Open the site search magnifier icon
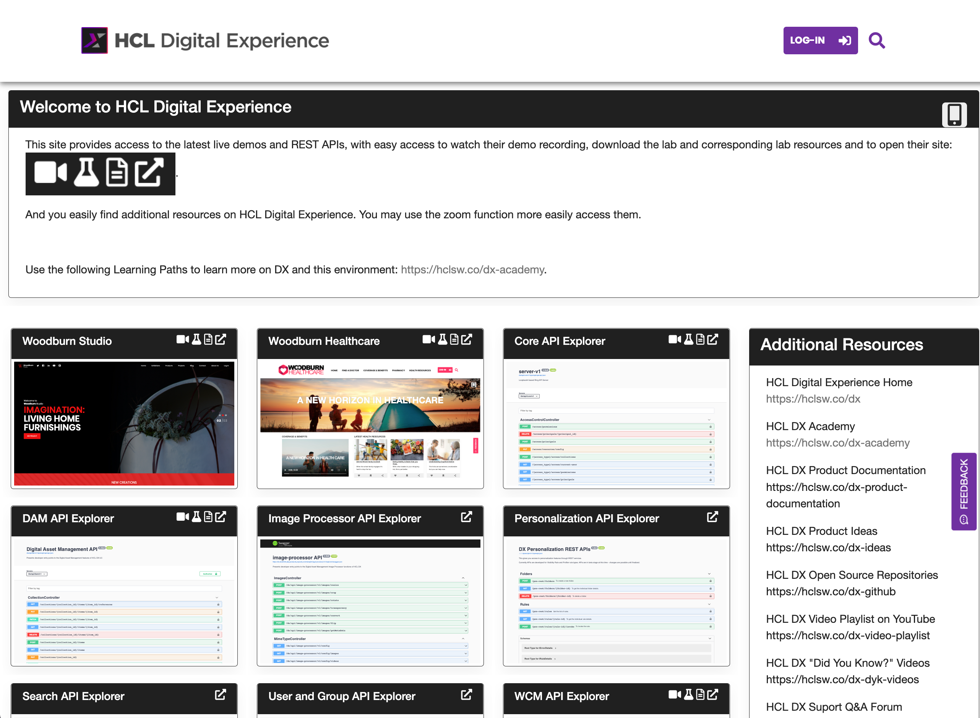The width and height of the screenshot is (980, 718). pos(877,41)
